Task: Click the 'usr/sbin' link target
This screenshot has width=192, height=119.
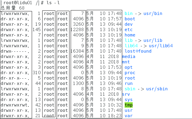Action: 157,89
